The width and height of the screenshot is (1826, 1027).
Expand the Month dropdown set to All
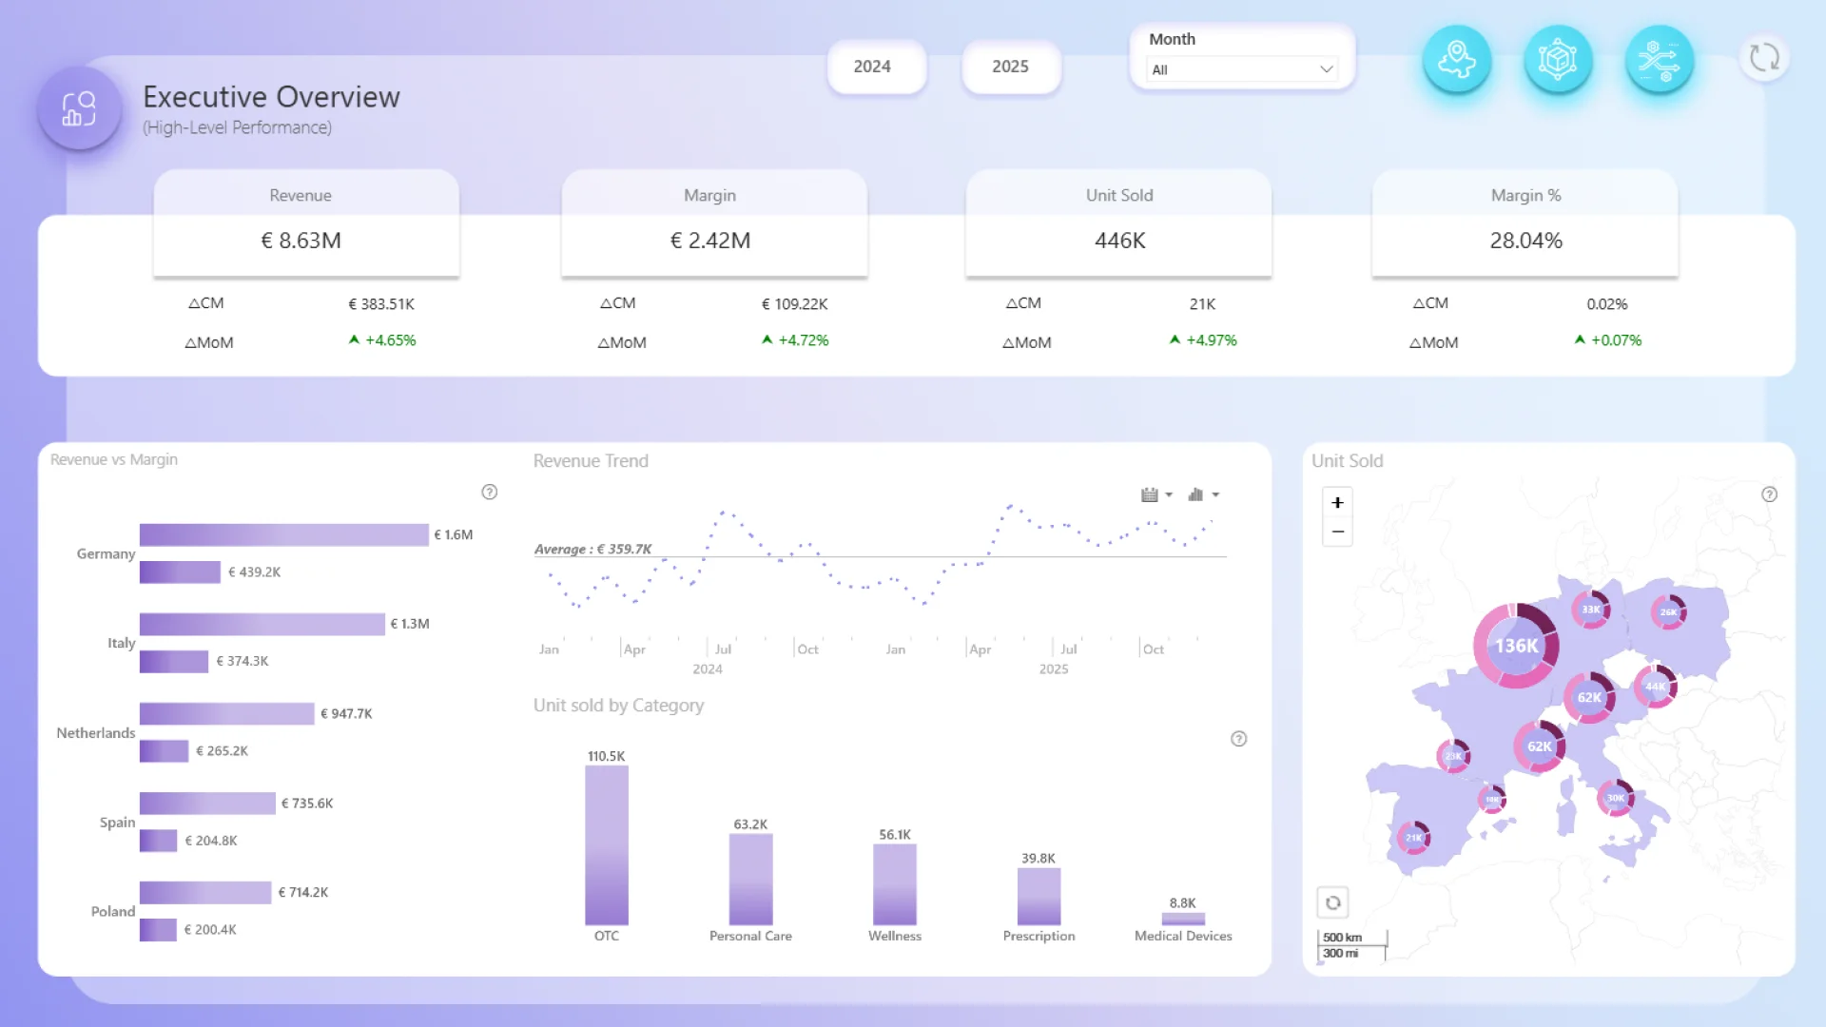(x=1241, y=69)
